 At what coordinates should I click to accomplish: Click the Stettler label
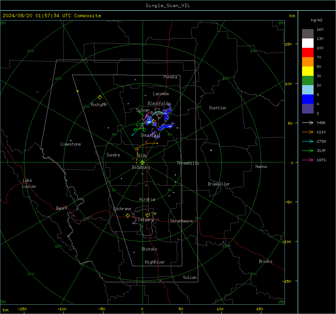218,108
